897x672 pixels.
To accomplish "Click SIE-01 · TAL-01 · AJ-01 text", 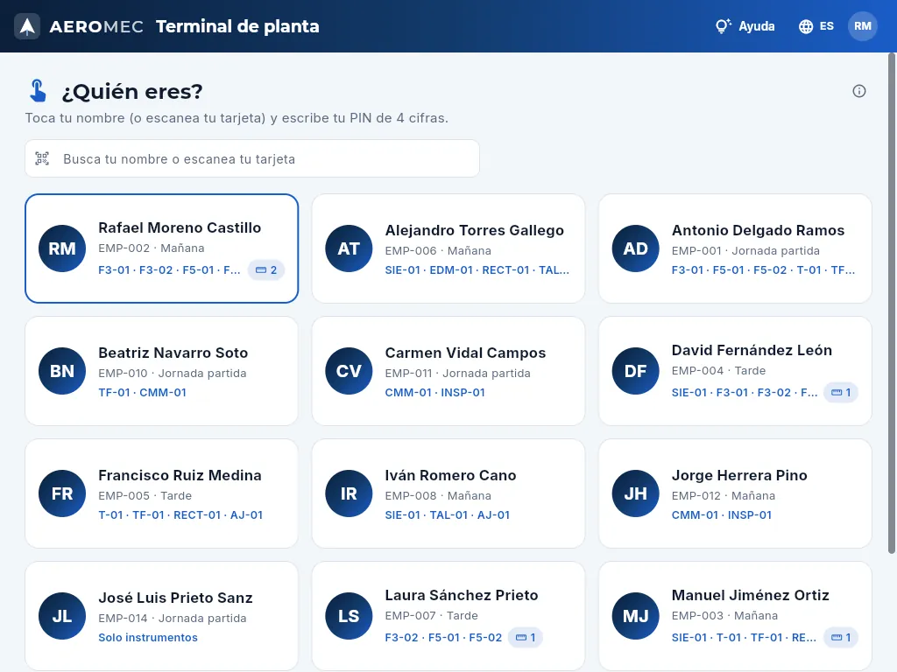I will click(447, 514).
